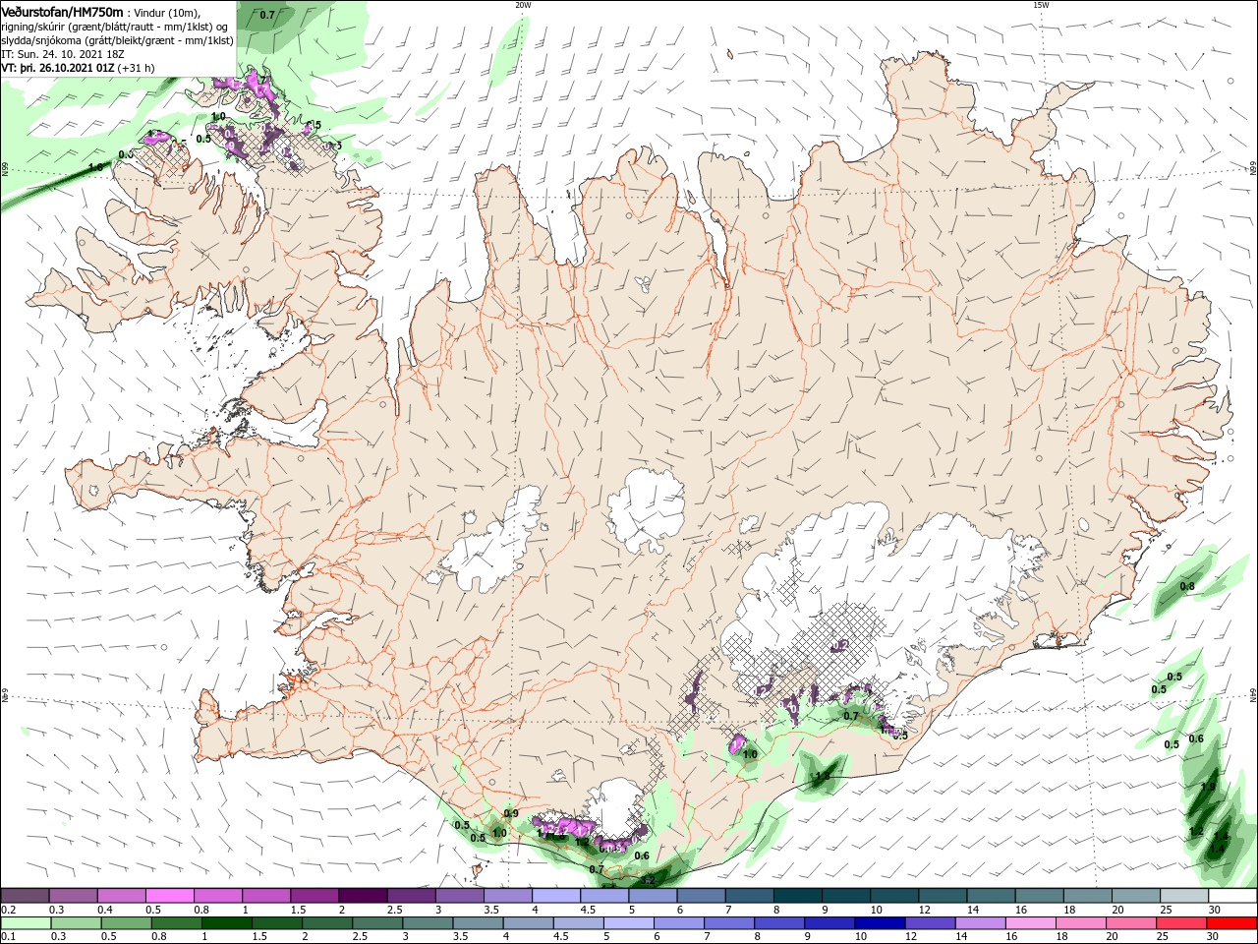The height and width of the screenshot is (944, 1258).
Task: Pick light grey 25 swatch in top legend row
Action: 1183,896
